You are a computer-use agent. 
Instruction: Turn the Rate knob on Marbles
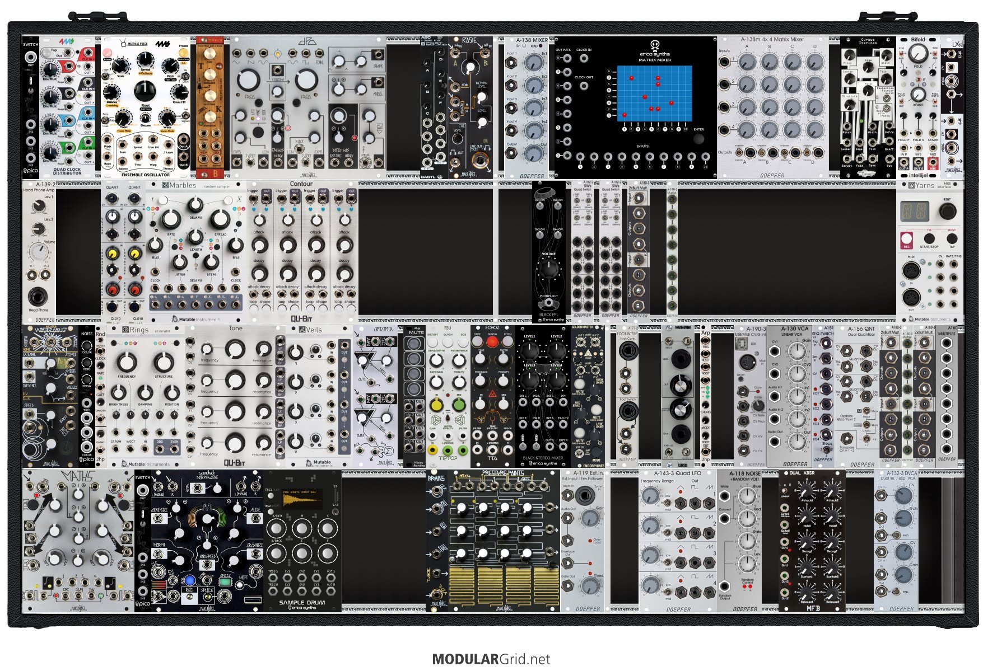[x=171, y=219]
